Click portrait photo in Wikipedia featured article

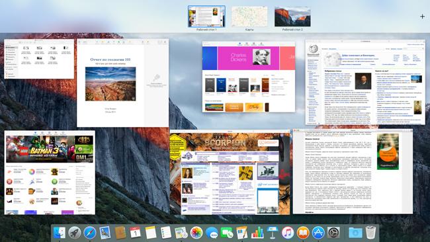pos(363,81)
